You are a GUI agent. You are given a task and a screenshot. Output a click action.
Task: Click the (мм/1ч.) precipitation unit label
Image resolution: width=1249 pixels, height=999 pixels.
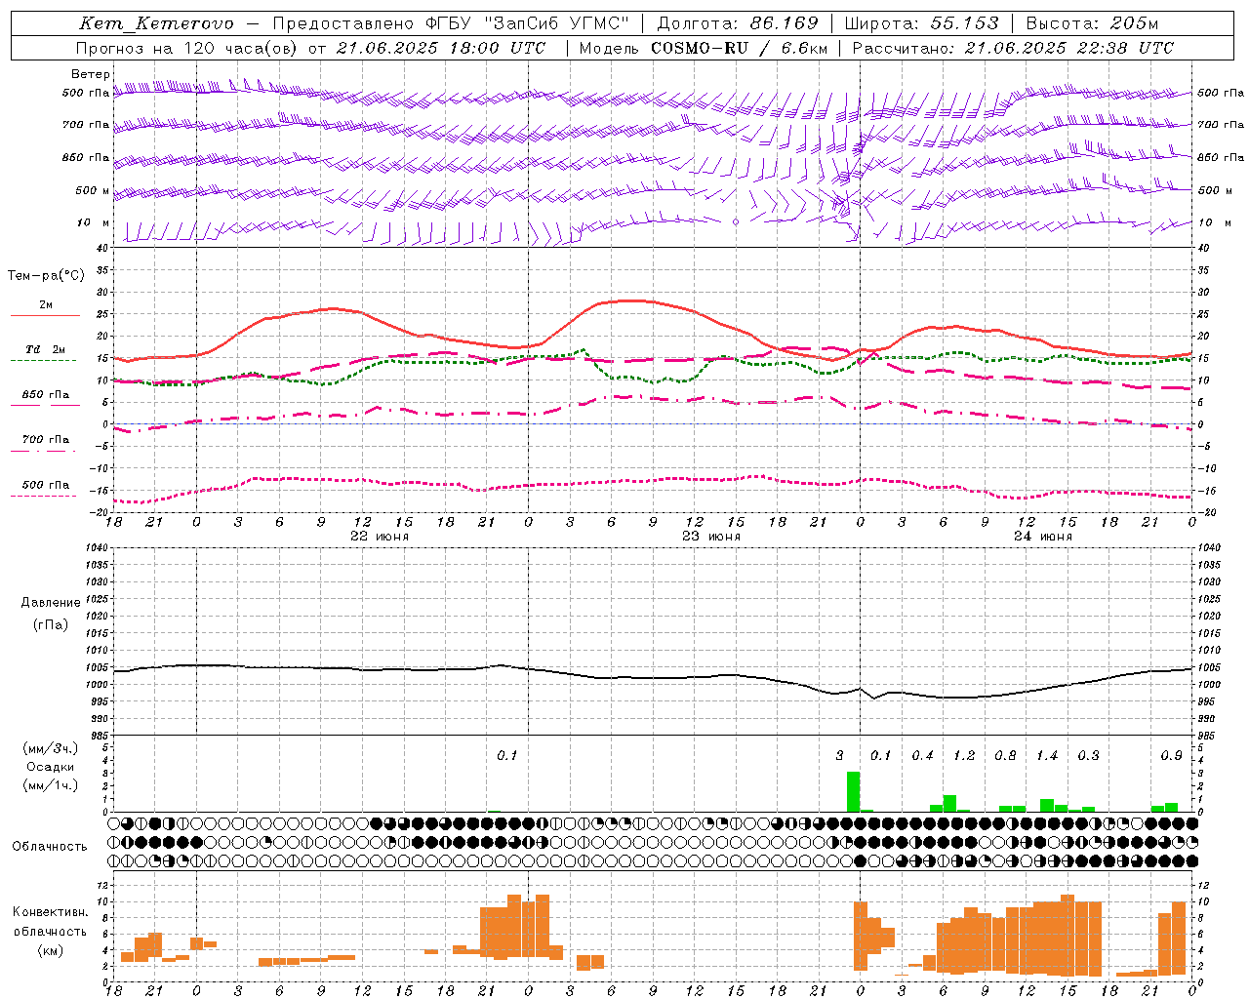coord(50,785)
